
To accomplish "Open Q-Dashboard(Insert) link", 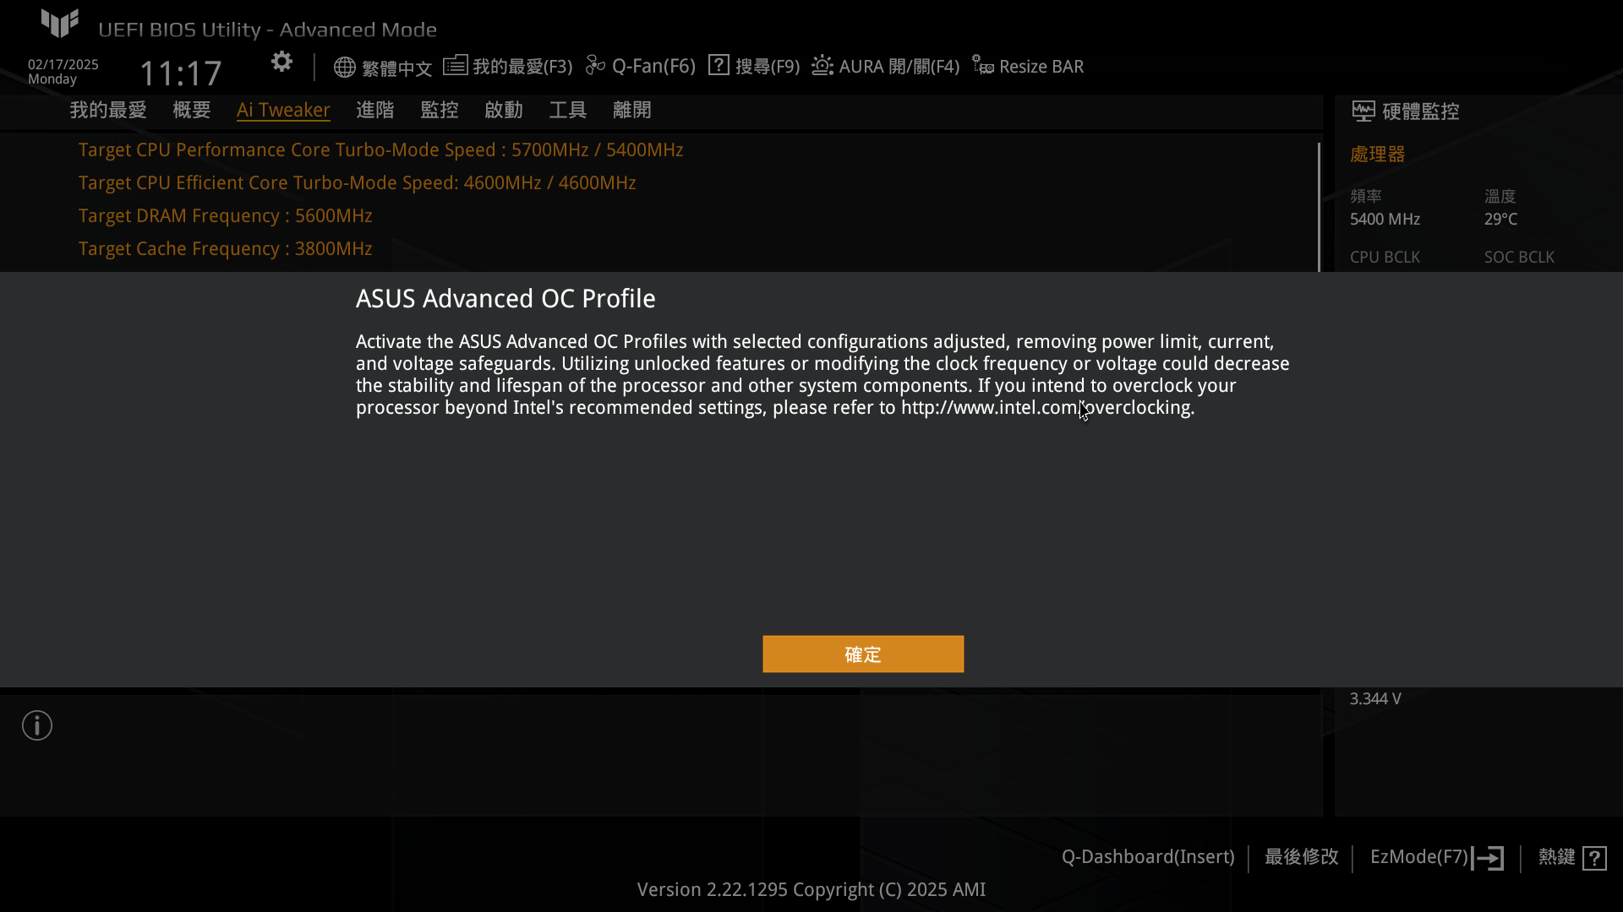I will 1148,857.
